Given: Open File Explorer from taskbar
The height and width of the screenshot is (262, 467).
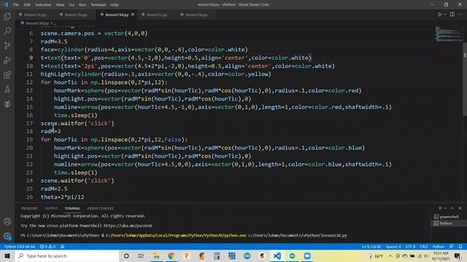Looking at the screenshot, I should [156, 255].
